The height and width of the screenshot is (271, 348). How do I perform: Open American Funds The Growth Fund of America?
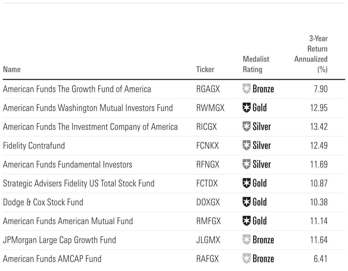77,89
